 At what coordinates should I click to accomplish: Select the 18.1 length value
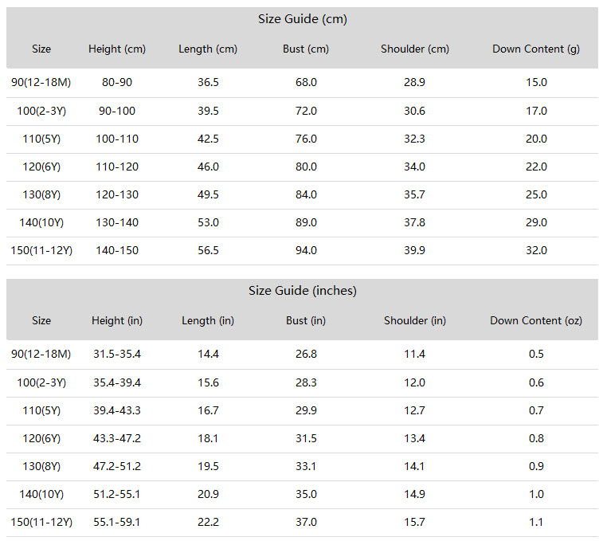coord(208,438)
